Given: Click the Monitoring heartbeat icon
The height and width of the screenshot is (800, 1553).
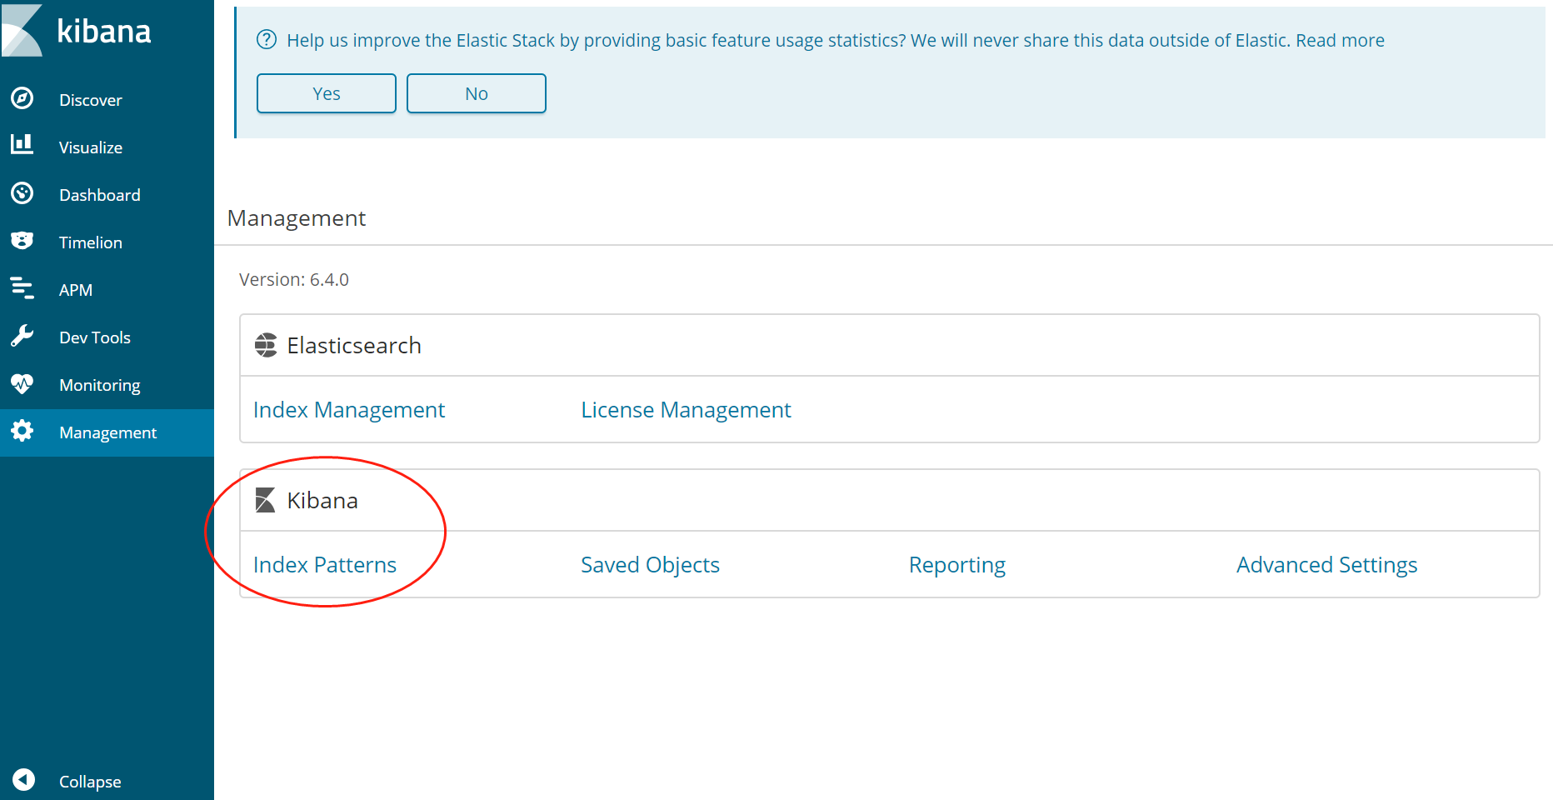Looking at the screenshot, I should (22, 383).
